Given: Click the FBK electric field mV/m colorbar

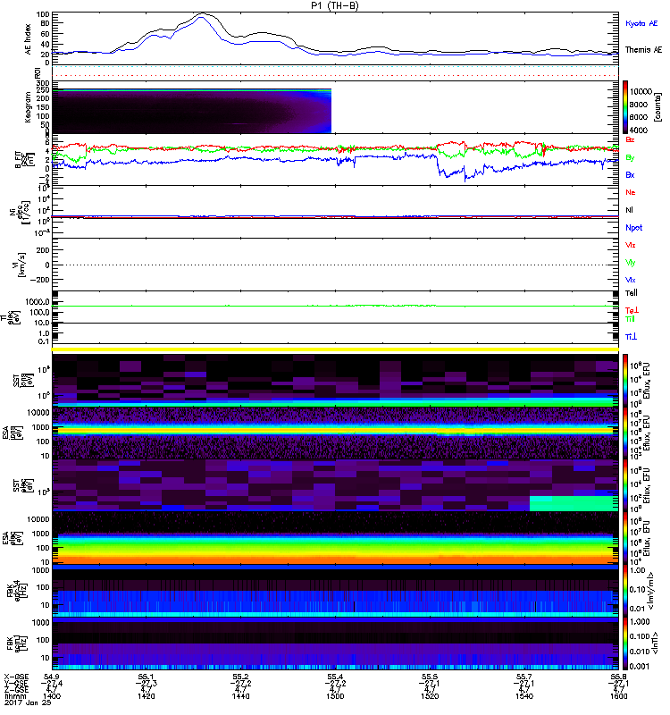Looking at the screenshot, I should click(x=625, y=590).
